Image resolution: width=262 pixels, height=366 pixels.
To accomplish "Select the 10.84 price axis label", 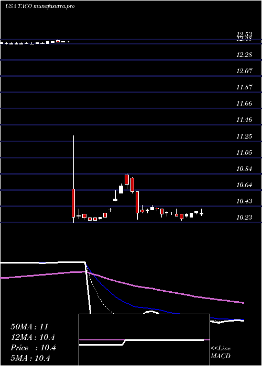I will click(245, 168).
